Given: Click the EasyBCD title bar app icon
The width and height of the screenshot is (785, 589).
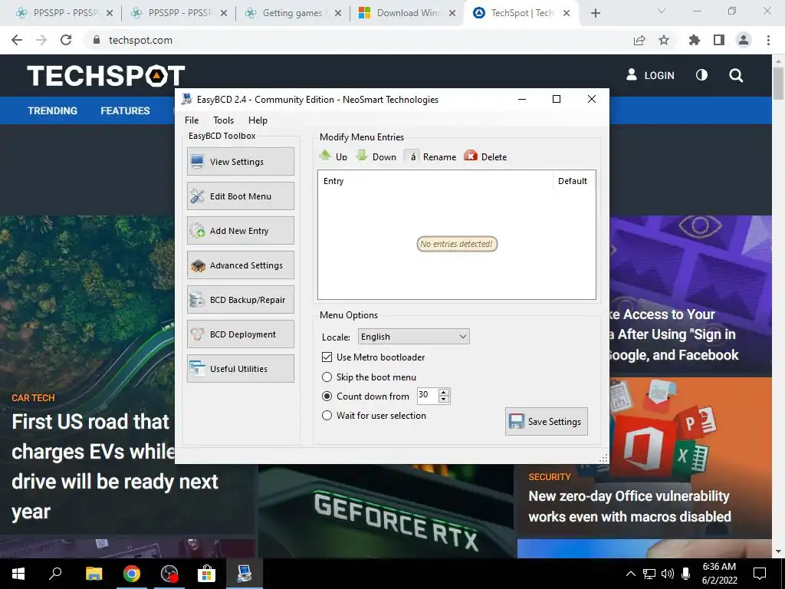Looking at the screenshot, I should pos(187,99).
